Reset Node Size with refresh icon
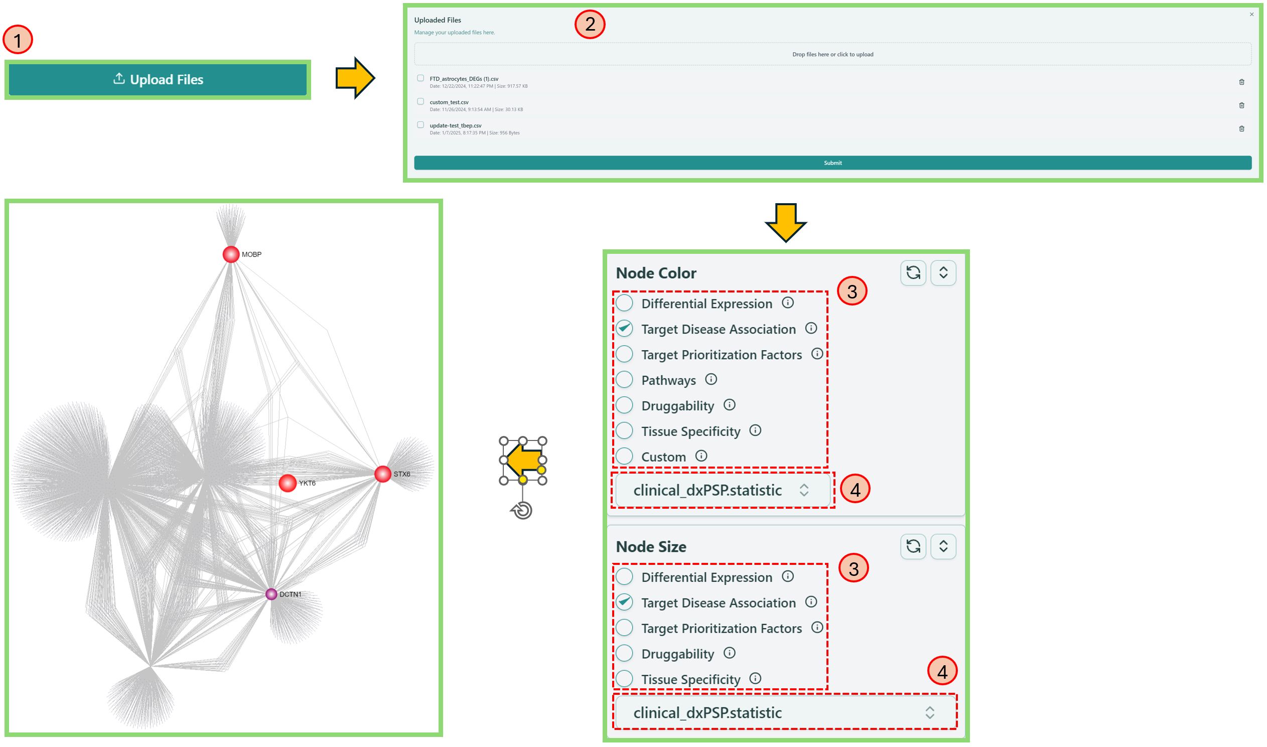1267x747 pixels. point(913,546)
